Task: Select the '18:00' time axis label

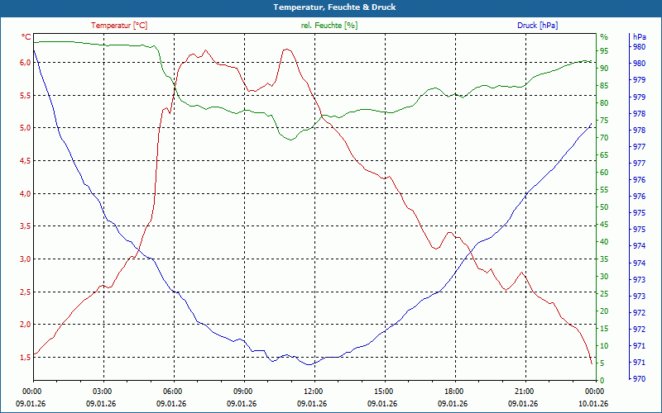Action: (x=453, y=391)
